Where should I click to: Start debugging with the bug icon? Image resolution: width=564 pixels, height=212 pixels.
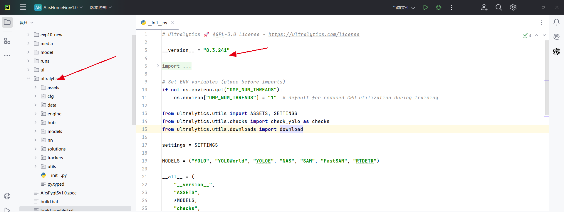439,7
